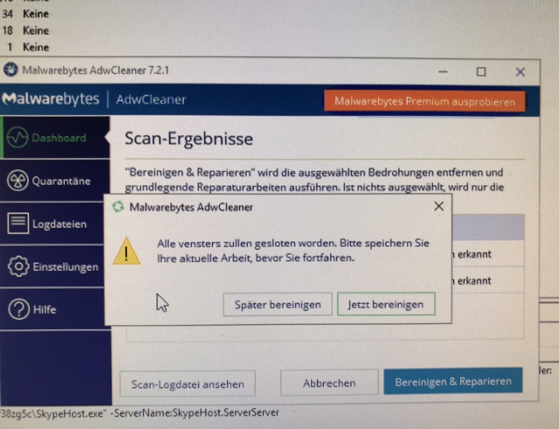
Task: Close the AdwCleaner main window
Action: pyautogui.click(x=520, y=72)
